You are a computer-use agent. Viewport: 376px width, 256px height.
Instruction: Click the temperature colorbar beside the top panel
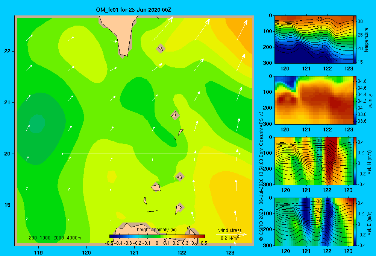355,40
